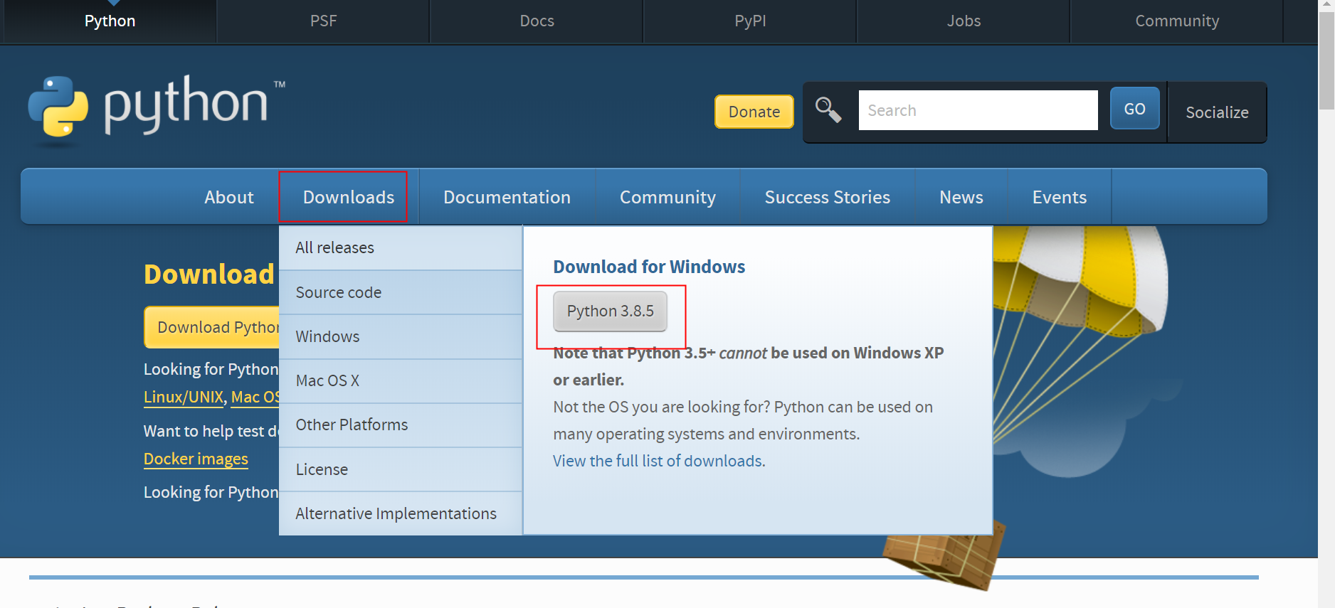Image resolution: width=1335 pixels, height=608 pixels.
Task: Open the Downloads navigation menu
Action: coord(349,197)
